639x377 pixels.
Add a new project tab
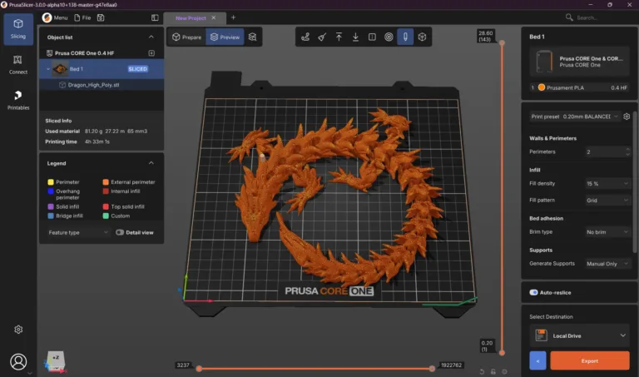pyautogui.click(x=233, y=17)
